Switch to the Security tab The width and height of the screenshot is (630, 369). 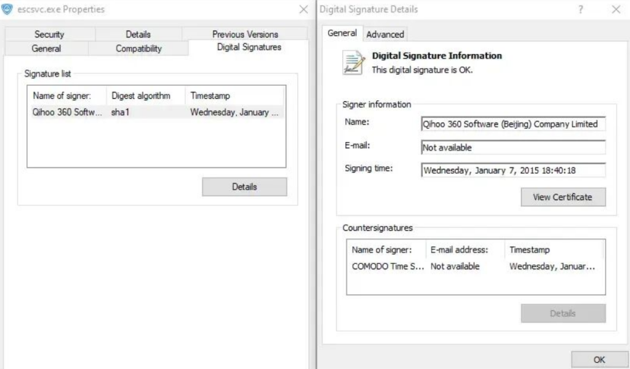click(49, 34)
